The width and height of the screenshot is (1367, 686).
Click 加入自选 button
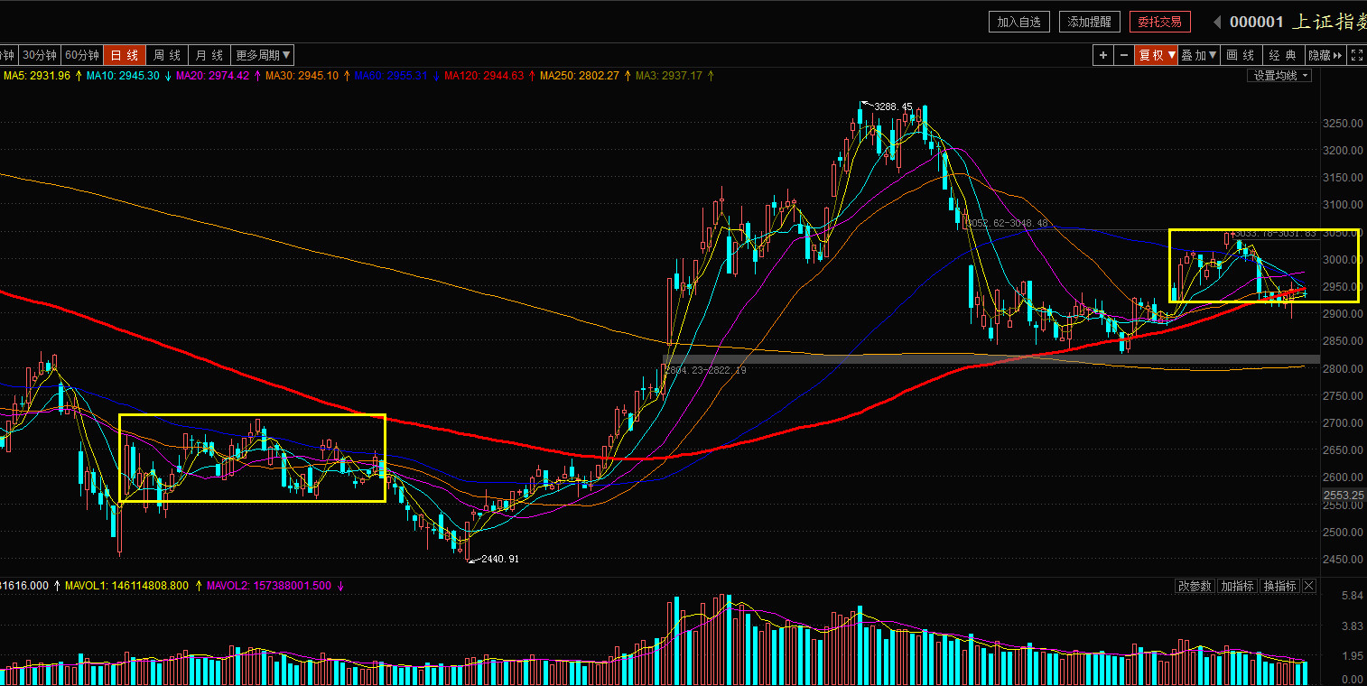(1019, 23)
